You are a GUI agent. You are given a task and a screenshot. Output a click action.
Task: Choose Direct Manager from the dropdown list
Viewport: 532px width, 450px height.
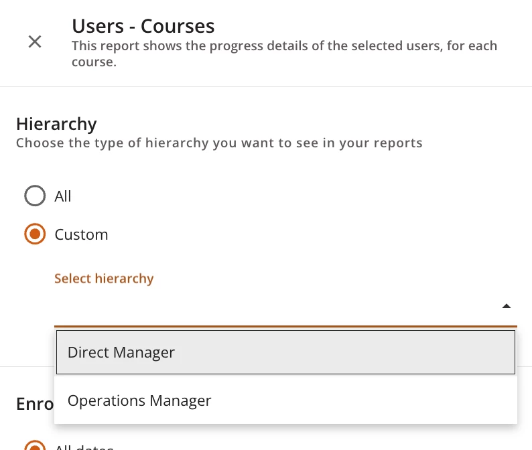121,352
